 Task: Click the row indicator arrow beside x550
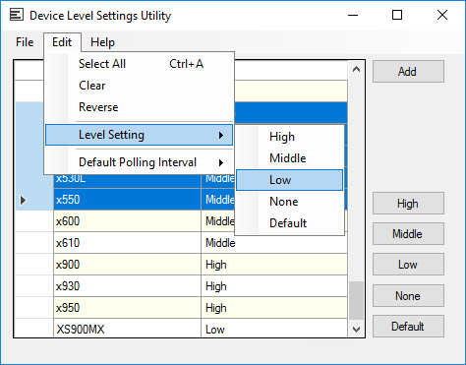pos(23,200)
